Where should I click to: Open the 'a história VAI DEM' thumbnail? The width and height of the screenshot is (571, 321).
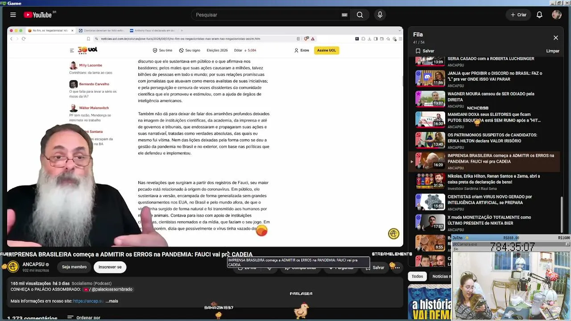tap(430, 303)
